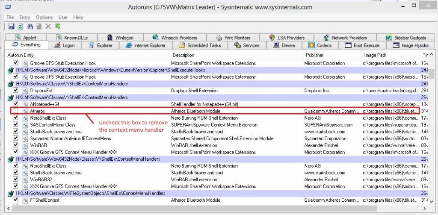This screenshot has width=438, height=215.
Task: Click the registry icon beside HKCU ContextMenuHandlers key
Action: [x=12, y=84]
